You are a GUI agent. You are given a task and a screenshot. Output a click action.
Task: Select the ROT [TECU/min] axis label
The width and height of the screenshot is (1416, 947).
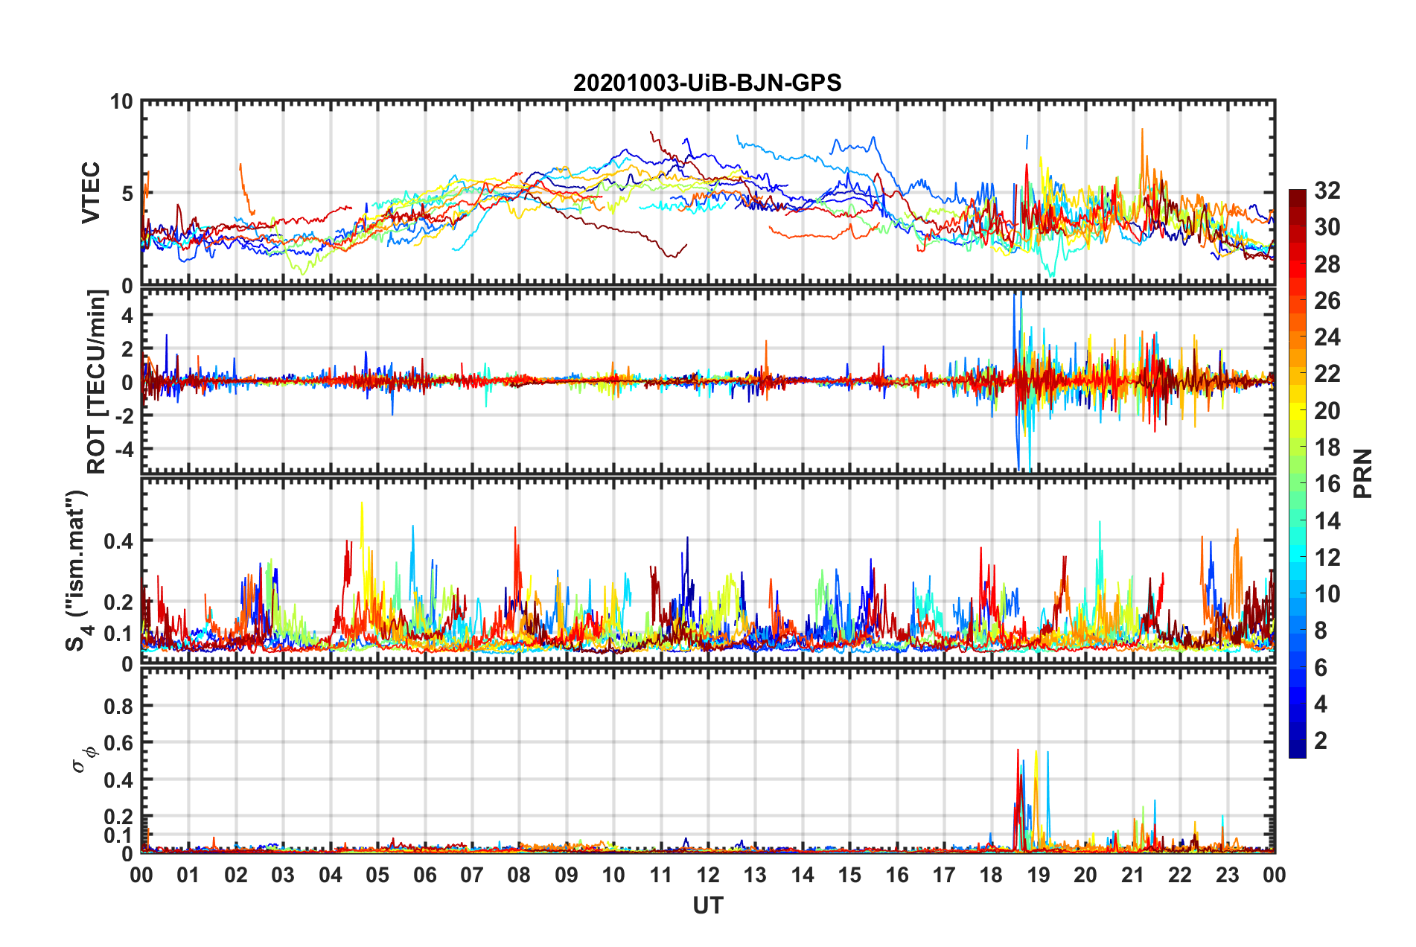(x=96, y=382)
